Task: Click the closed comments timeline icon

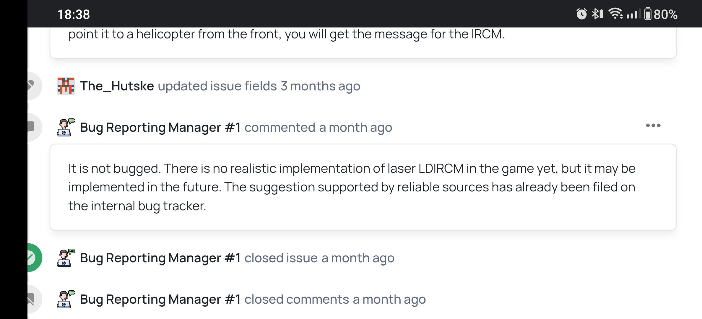Action: click(31, 299)
